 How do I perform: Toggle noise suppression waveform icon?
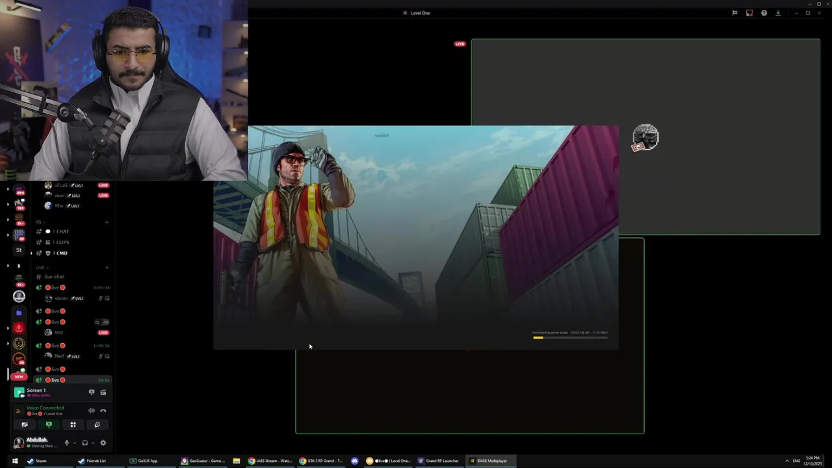click(91, 410)
